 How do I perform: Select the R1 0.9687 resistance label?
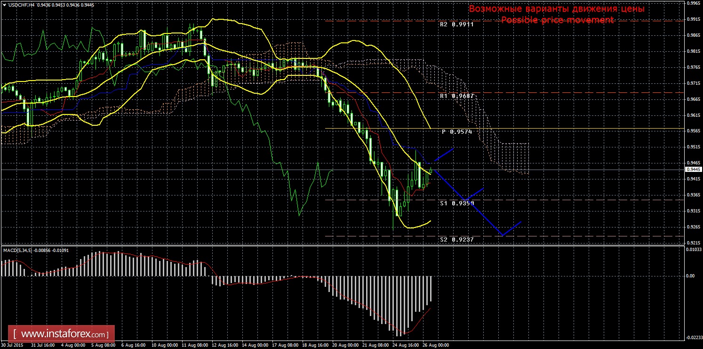(x=456, y=96)
